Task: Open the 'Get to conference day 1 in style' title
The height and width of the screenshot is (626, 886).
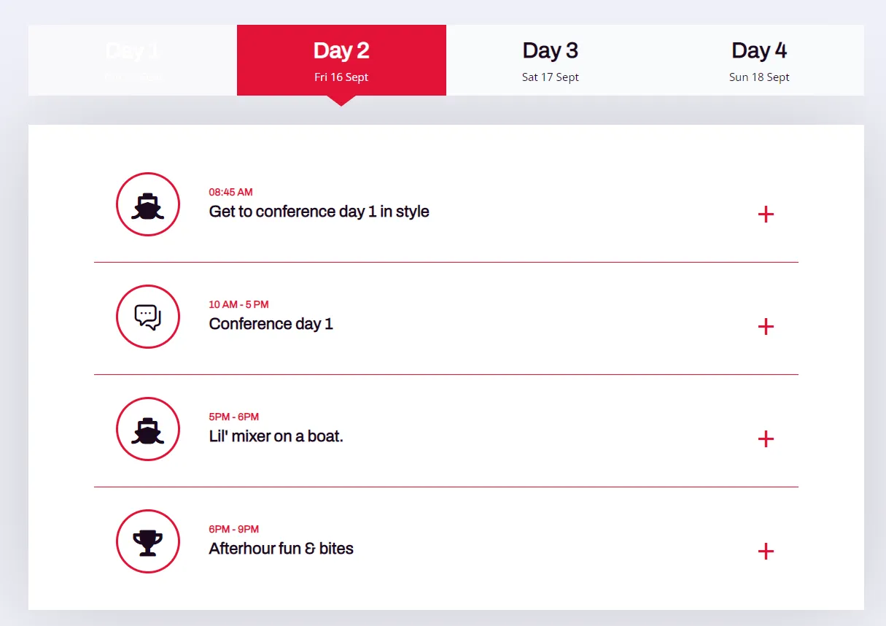Action: point(319,212)
